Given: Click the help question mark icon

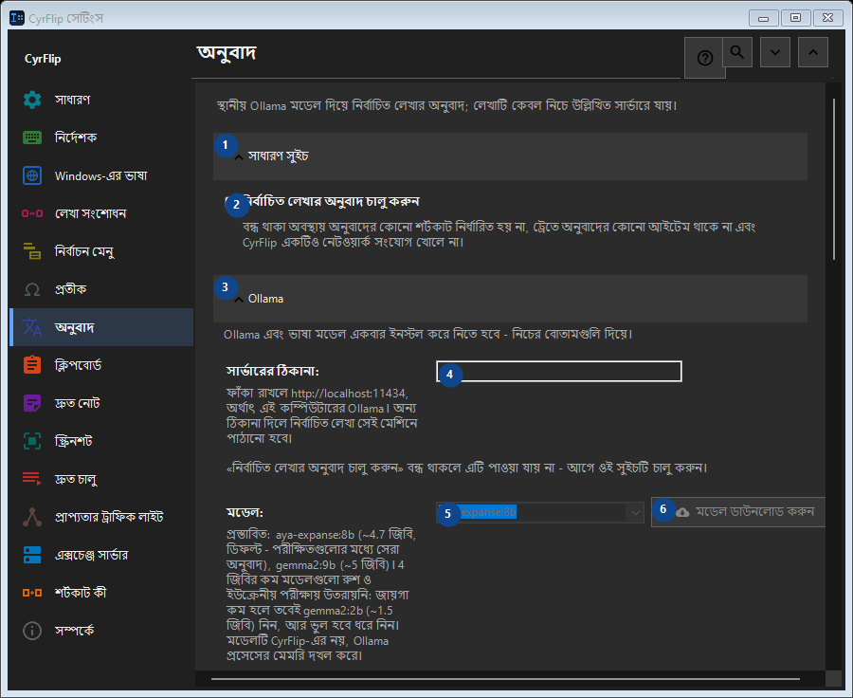Looking at the screenshot, I should (704, 58).
